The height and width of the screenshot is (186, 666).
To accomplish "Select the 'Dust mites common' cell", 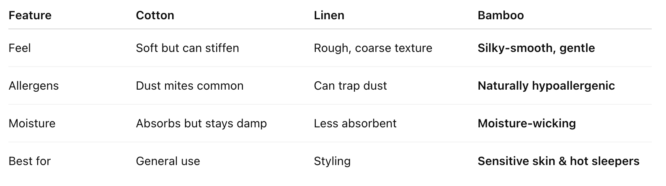I will click(190, 86).
